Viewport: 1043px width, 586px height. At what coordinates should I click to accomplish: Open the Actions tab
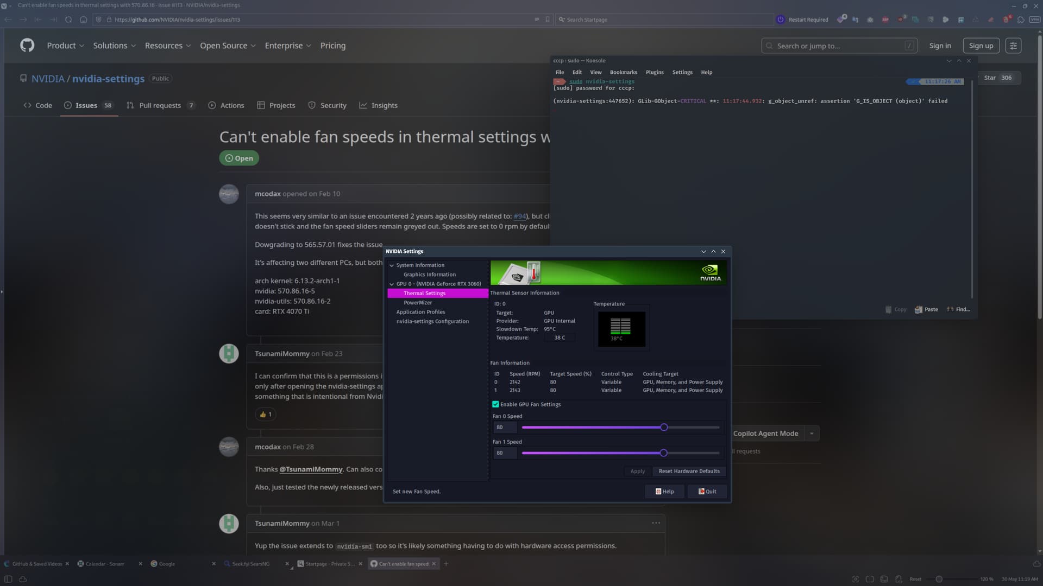(226, 105)
